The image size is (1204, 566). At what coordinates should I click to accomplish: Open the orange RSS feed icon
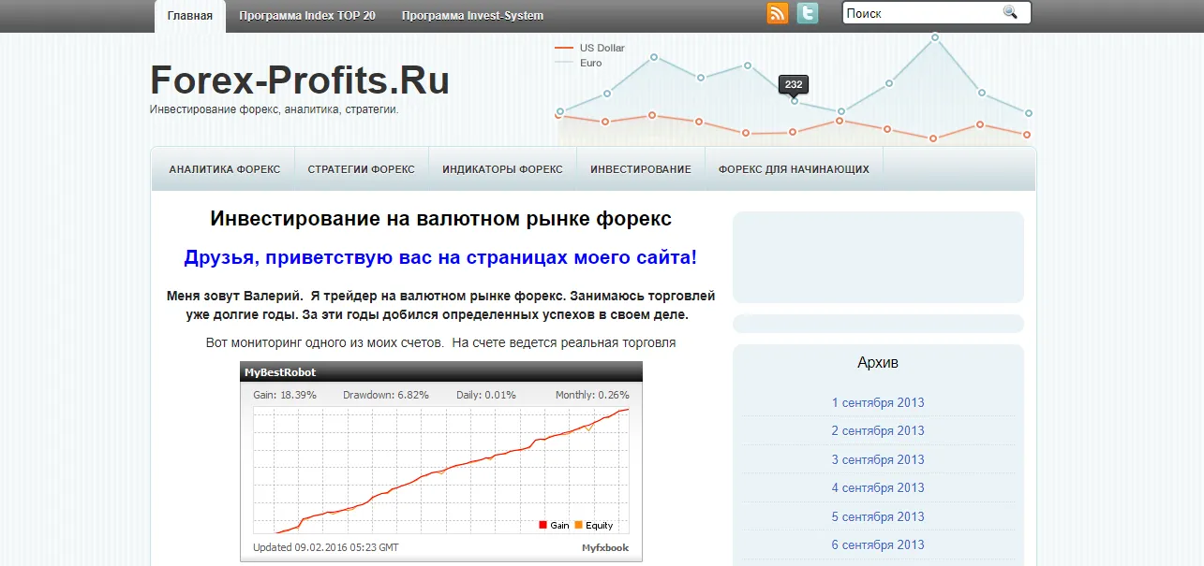tap(778, 13)
